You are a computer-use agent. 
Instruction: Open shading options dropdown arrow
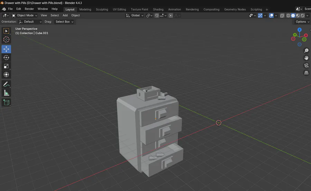click(x=308, y=16)
